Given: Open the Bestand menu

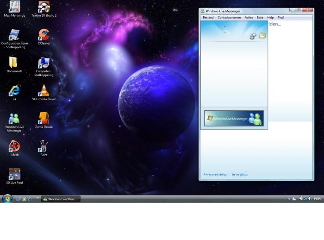Looking at the screenshot, I should (208, 18).
